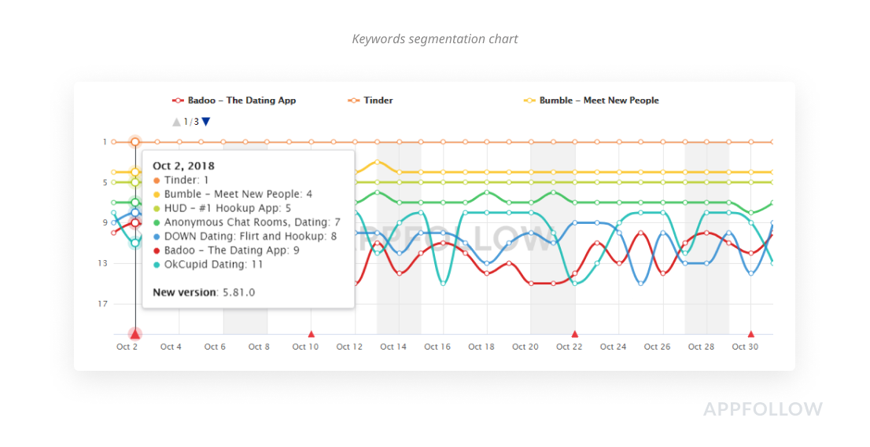Click the yellow-green HUD point on Oct 2

[135, 182]
